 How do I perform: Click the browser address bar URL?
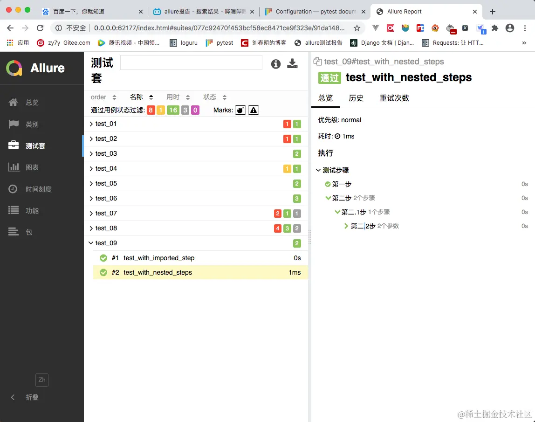219,28
